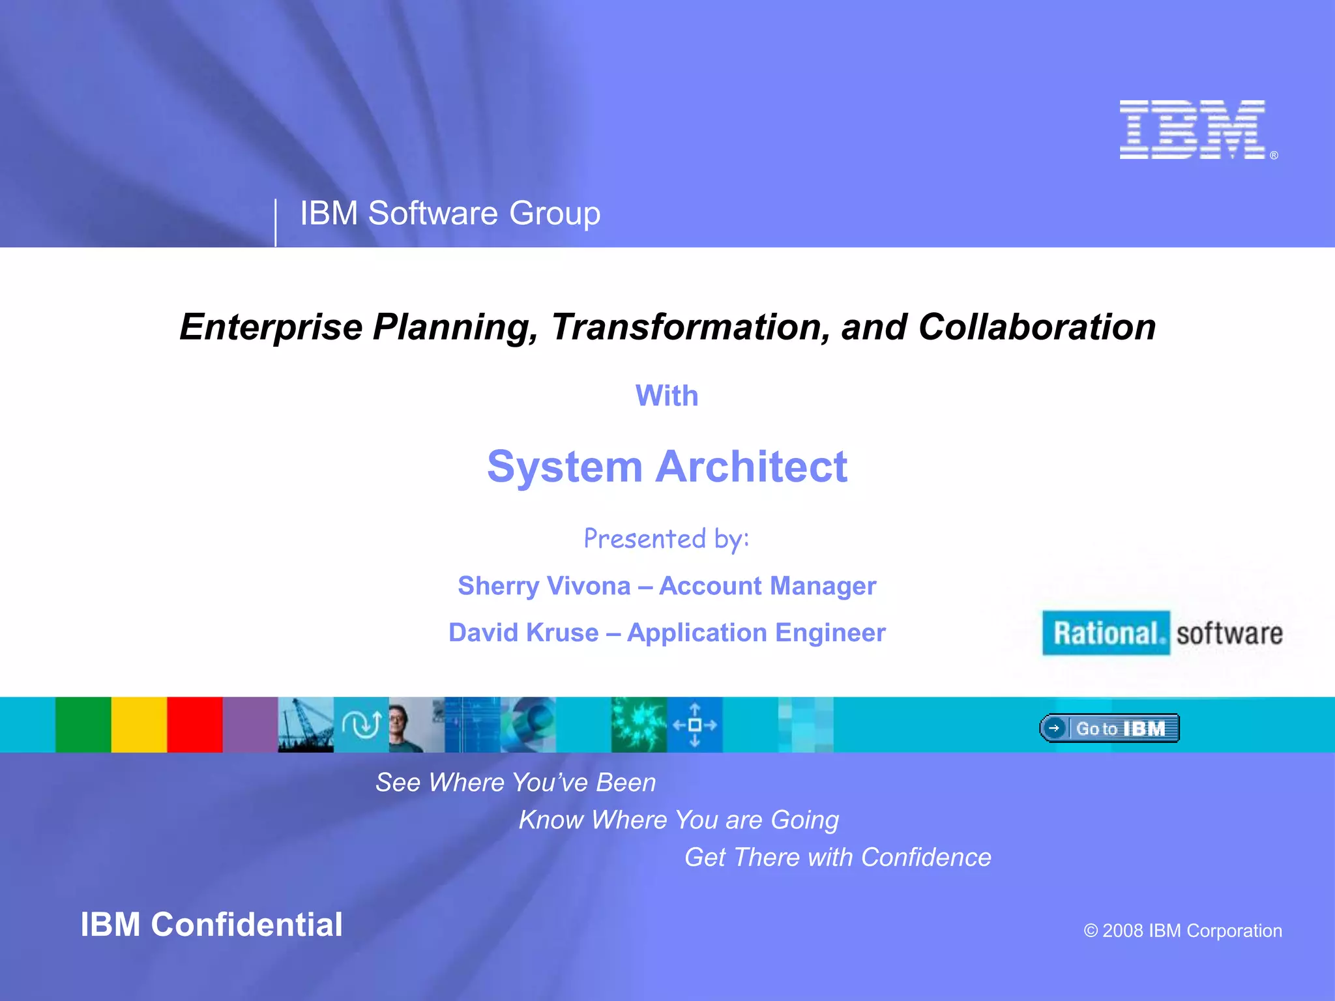This screenshot has width=1335, height=1001.
Task: Click the wave arrow icon tile
Action: [361, 725]
